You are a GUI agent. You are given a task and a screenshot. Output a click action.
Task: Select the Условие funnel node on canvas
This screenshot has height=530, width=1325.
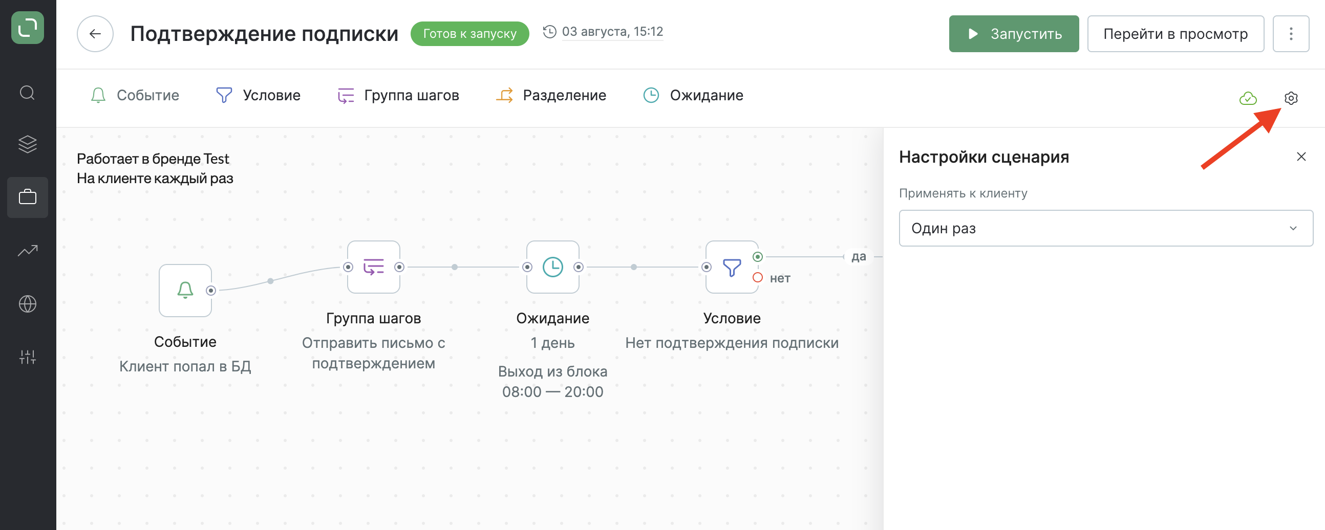tap(732, 267)
